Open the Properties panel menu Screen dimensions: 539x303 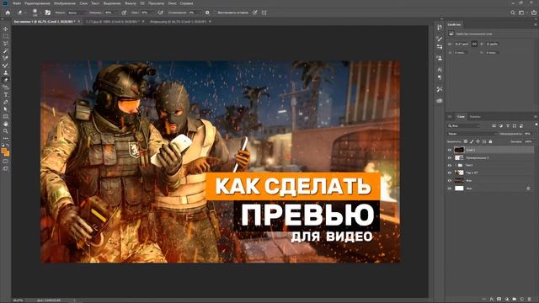536,24
